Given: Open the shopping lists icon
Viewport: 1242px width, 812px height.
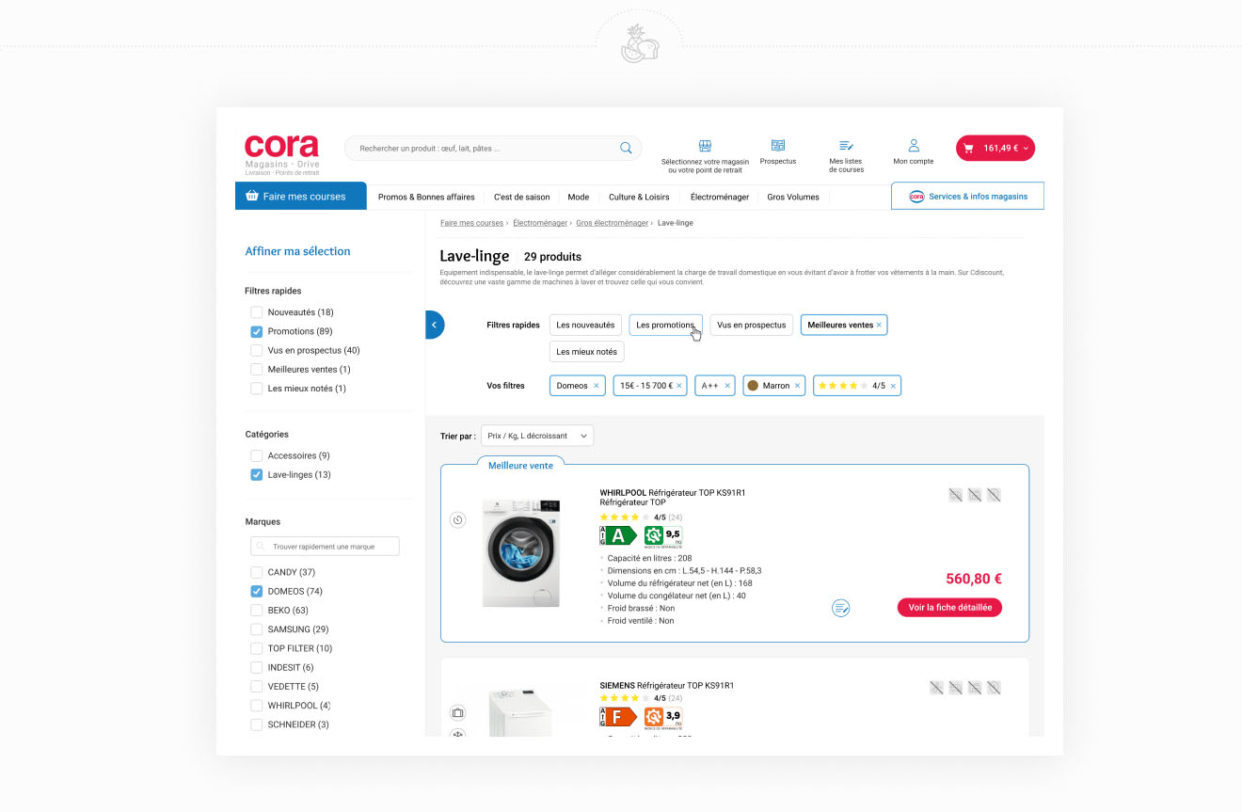Looking at the screenshot, I should [846, 146].
